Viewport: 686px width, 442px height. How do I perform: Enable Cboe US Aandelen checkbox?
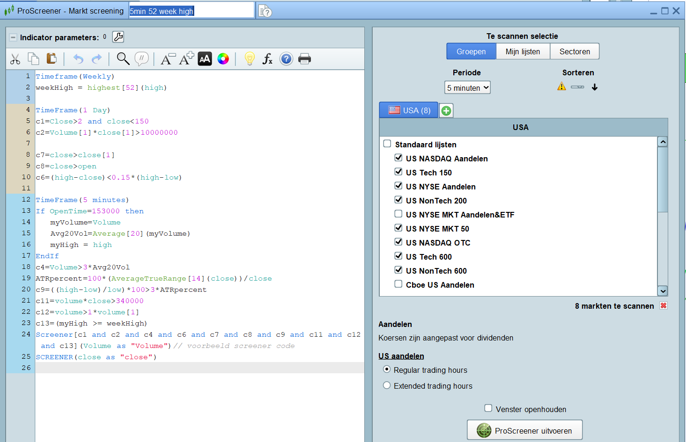click(x=398, y=284)
